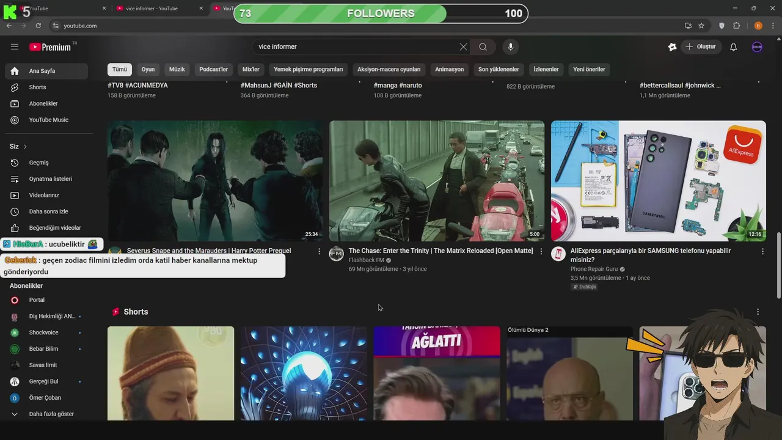Screen dimensions: 782x440
Task: Open options for The Chase video
Action: pos(541,251)
